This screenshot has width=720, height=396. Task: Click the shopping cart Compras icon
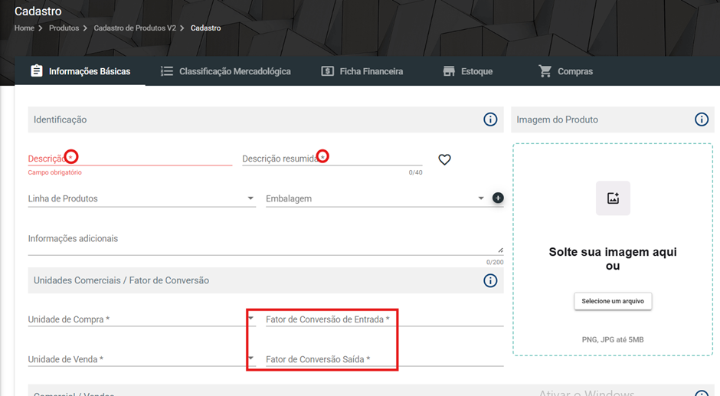pos(545,70)
